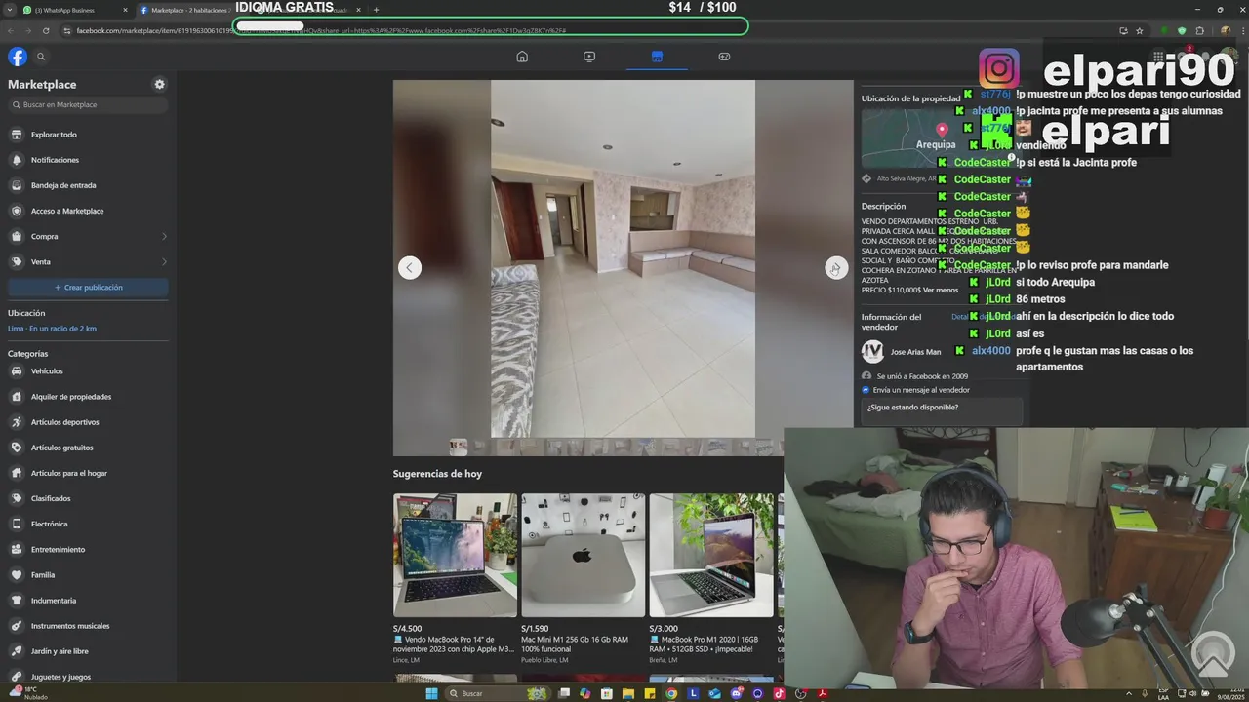This screenshot has width=1249, height=702.
Task: Select the Entretenimiento category
Action: click(x=88, y=550)
